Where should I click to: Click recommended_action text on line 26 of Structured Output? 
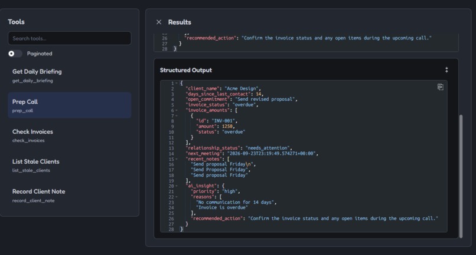(343, 218)
